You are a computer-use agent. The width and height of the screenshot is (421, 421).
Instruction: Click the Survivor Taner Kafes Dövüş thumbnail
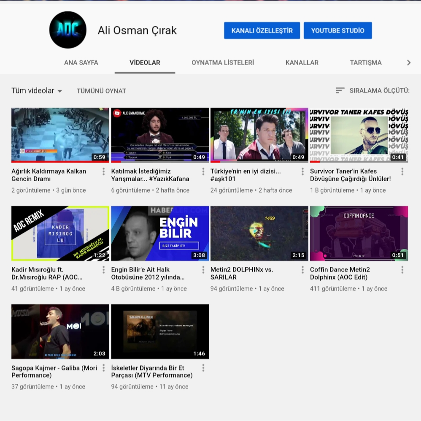(359, 135)
